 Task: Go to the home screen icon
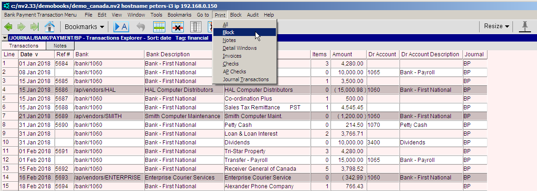(x=50, y=26)
